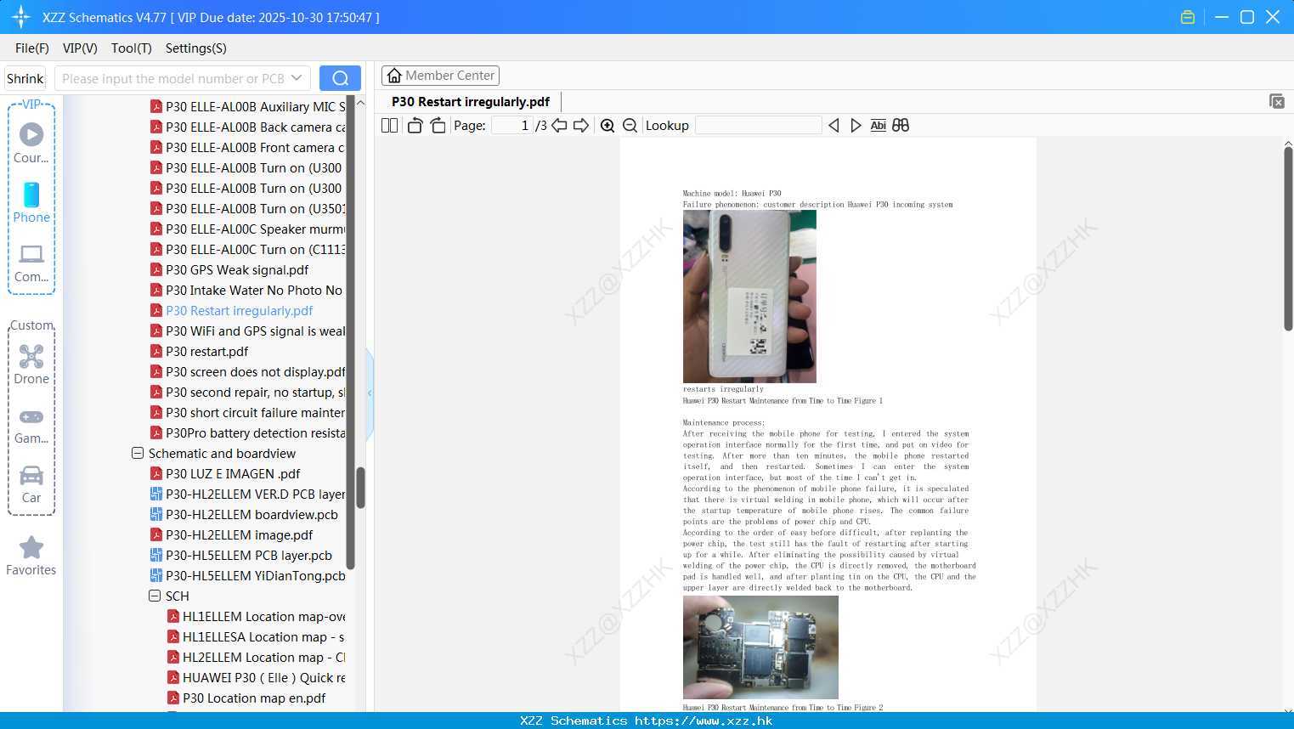1294x729 pixels.
Task: Find previous lookup match
Action: (x=833, y=125)
